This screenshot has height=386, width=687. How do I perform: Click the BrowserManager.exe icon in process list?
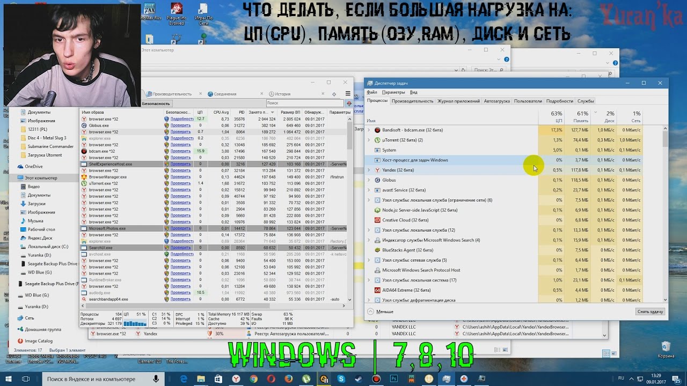click(84, 177)
